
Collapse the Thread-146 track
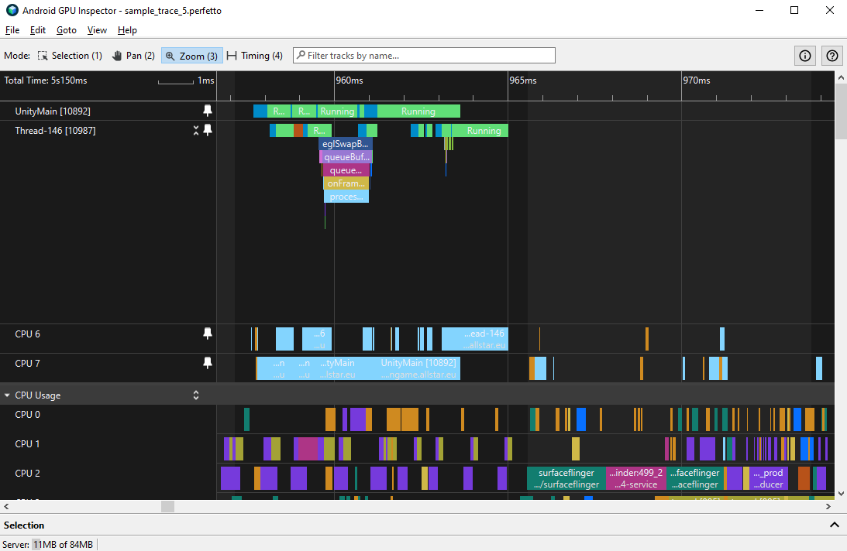click(196, 130)
